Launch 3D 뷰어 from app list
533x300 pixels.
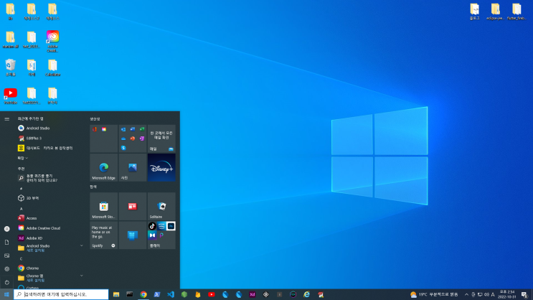(x=49, y=198)
